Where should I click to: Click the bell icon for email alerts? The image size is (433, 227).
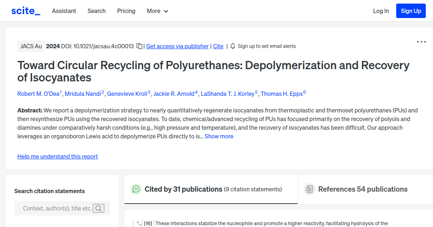pos(233,46)
